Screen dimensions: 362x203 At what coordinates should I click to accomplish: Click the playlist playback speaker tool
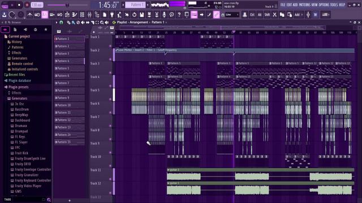[107, 23]
